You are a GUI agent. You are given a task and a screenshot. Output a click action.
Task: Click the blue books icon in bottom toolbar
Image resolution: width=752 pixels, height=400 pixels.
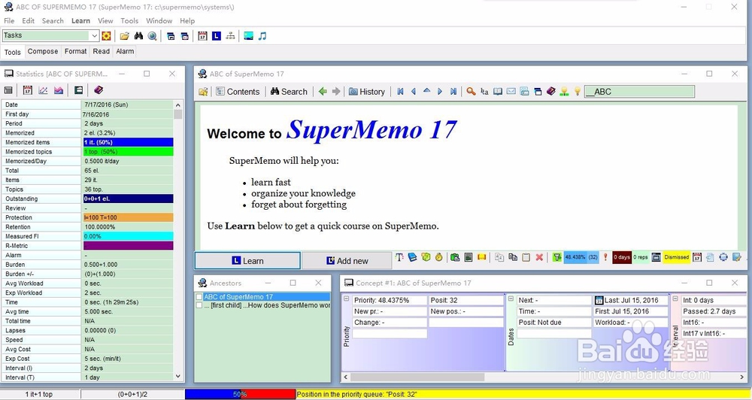click(x=412, y=258)
